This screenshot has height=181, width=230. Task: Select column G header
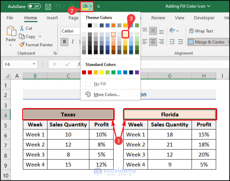click(170, 76)
